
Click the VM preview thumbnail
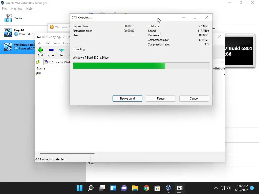point(239,51)
